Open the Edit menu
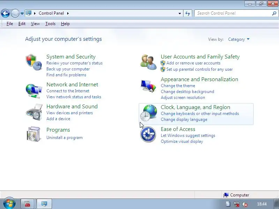This screenshot has height=209, width=279. pyautogui.click(x=22, y=24)
